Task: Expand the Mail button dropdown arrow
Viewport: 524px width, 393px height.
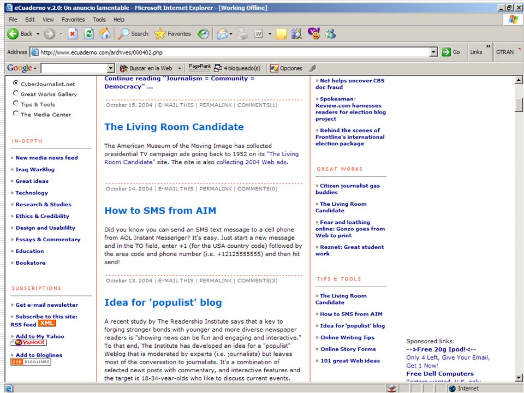Action: tap(231, 34)
